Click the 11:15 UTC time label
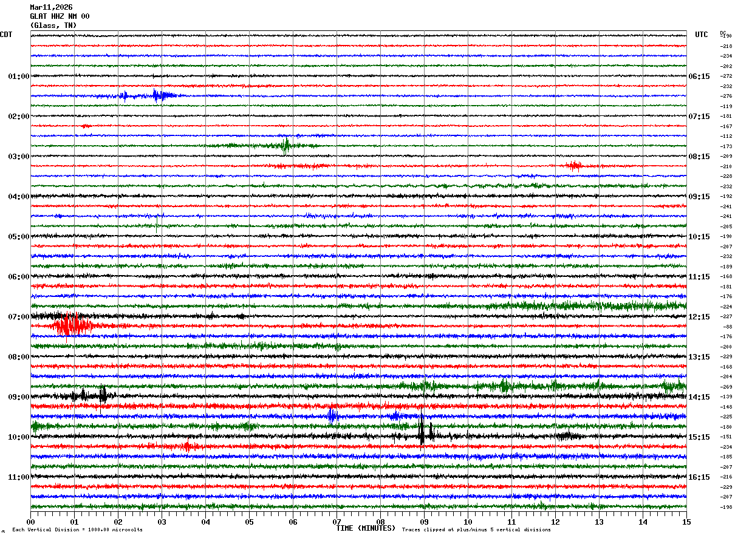This screenshot has height=538, width=735. tap(699, 277)
